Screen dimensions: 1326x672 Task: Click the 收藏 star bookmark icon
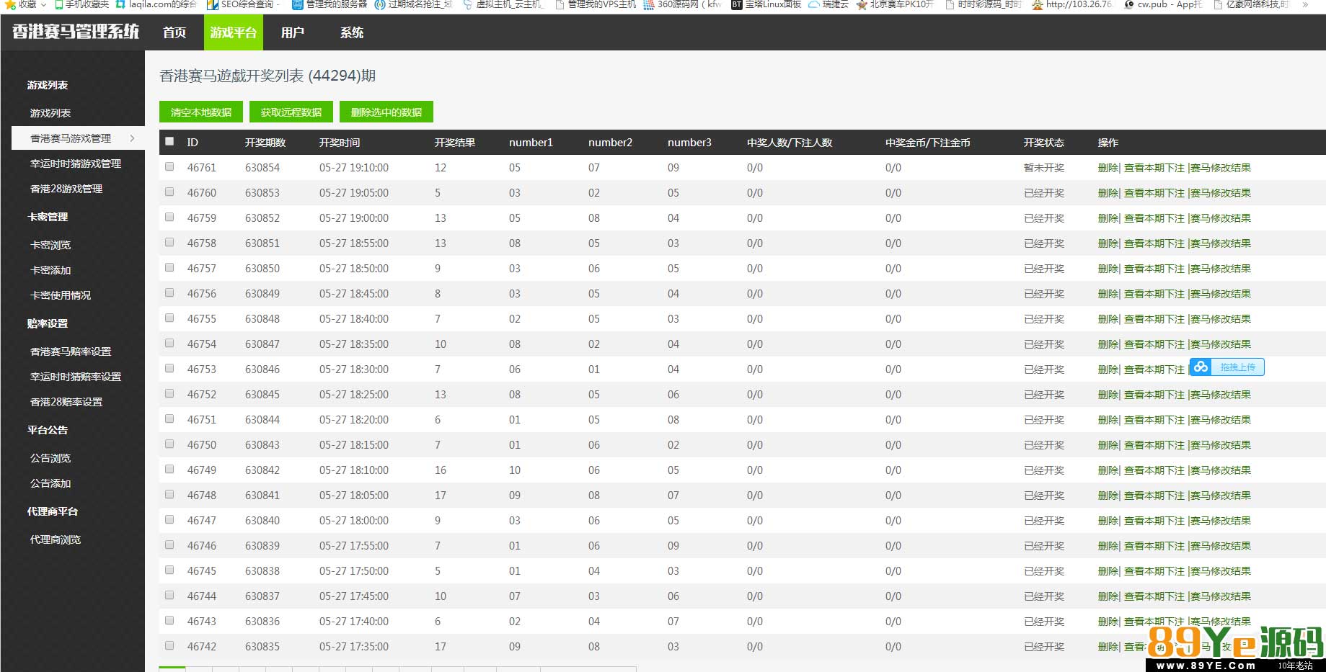10,4
